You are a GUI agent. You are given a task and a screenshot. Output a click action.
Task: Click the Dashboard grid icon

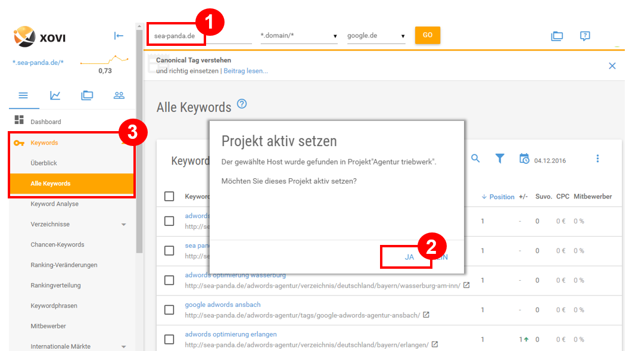click(x=19, y=120)
